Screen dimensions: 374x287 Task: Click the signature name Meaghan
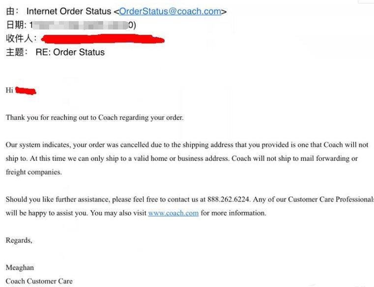(20, 267)
